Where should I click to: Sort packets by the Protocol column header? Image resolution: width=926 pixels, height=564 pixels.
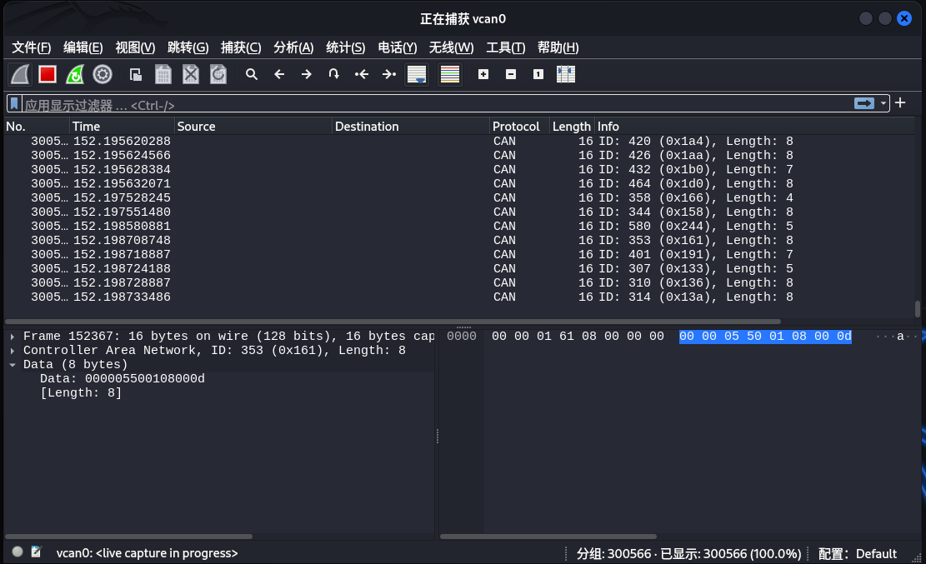[x=516, y=127]
